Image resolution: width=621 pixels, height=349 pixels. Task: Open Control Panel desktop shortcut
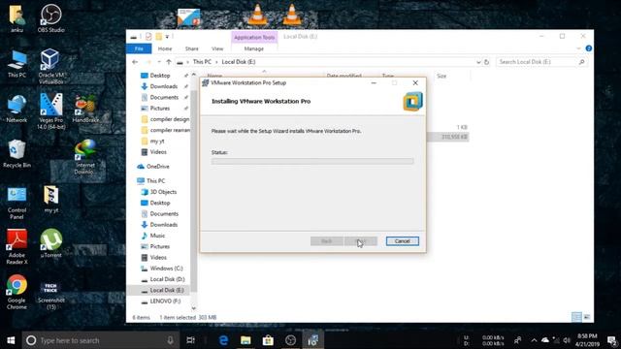coord(16,203)
